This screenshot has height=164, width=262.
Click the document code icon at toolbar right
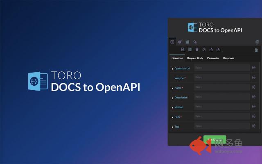pyautogui.click(x=256, y=50)
